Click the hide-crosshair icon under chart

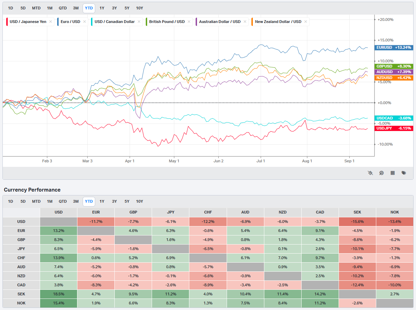pyautogui.click(x=370, y=173)
